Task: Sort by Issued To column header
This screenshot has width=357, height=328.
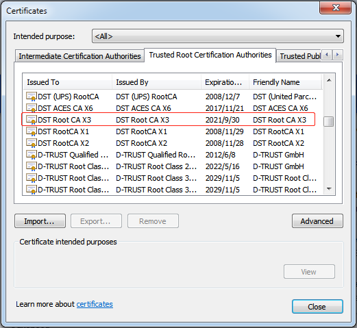Action: point(67,82)
